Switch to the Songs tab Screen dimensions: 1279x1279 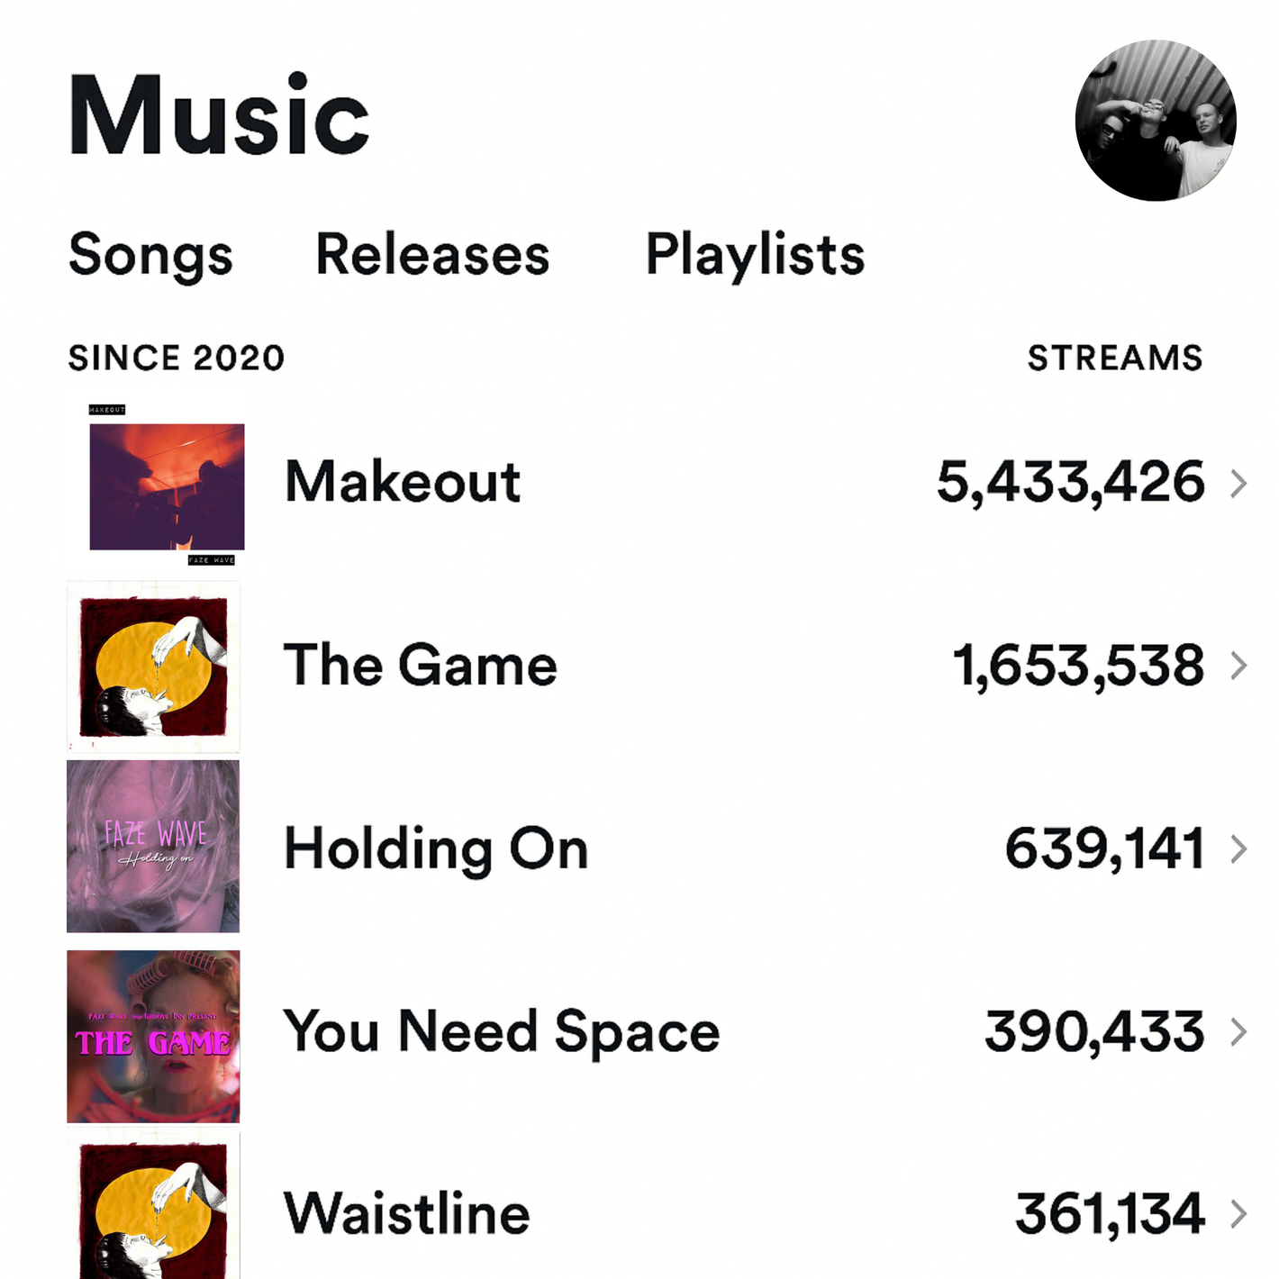click(150, 255)
